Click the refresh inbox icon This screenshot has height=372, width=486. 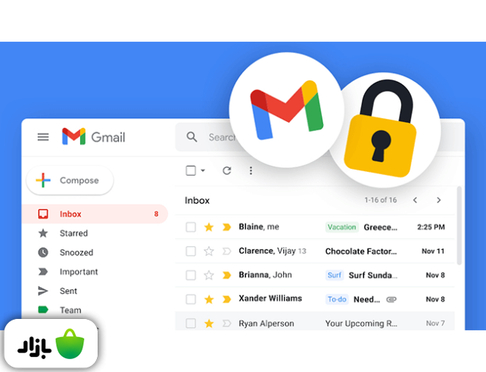(x=227, y=170)
